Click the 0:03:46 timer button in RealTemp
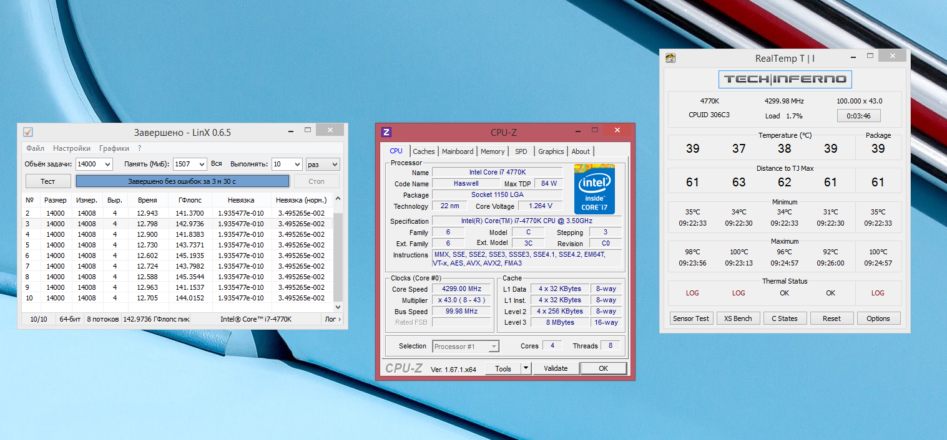Image resolution: width=947 pixels, height=440 pixels. 859,116
